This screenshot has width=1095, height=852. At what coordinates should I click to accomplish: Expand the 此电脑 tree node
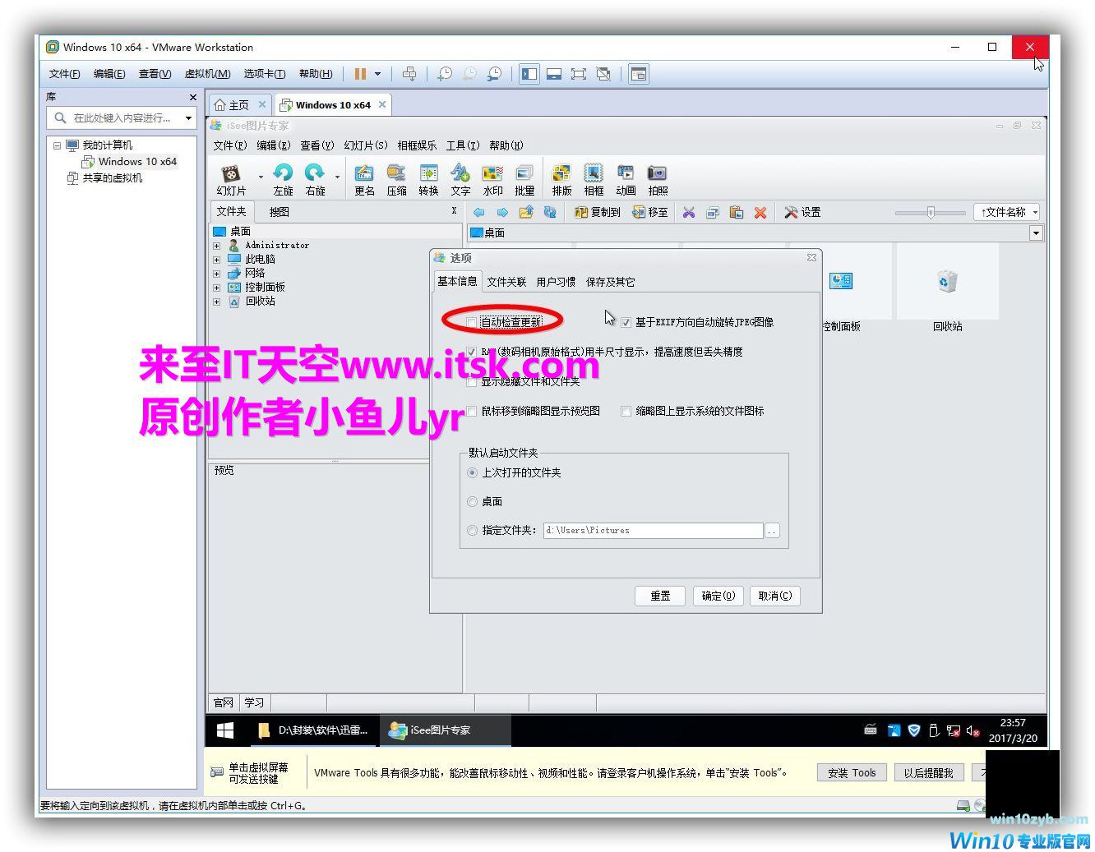click(217, 260)
